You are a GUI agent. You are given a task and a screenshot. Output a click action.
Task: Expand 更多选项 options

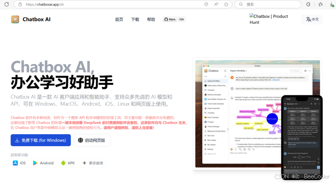[93, 163]
